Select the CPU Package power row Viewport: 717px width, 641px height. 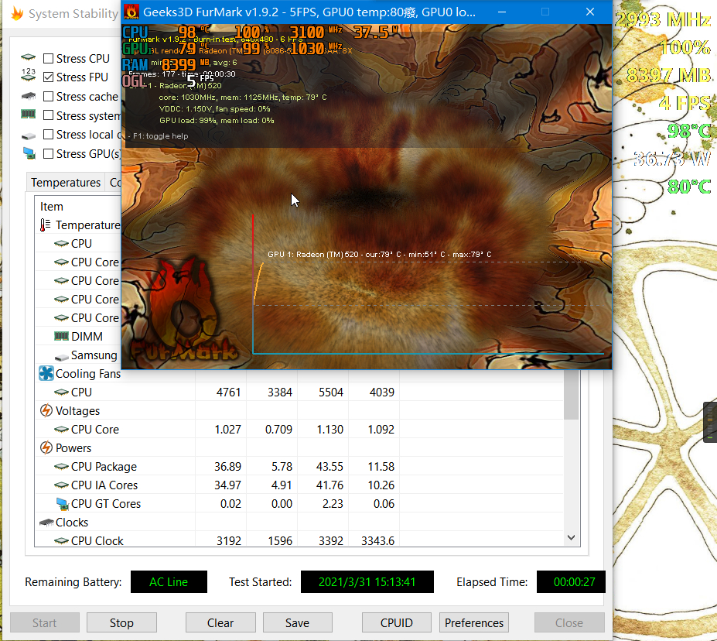tap(299, 466)
